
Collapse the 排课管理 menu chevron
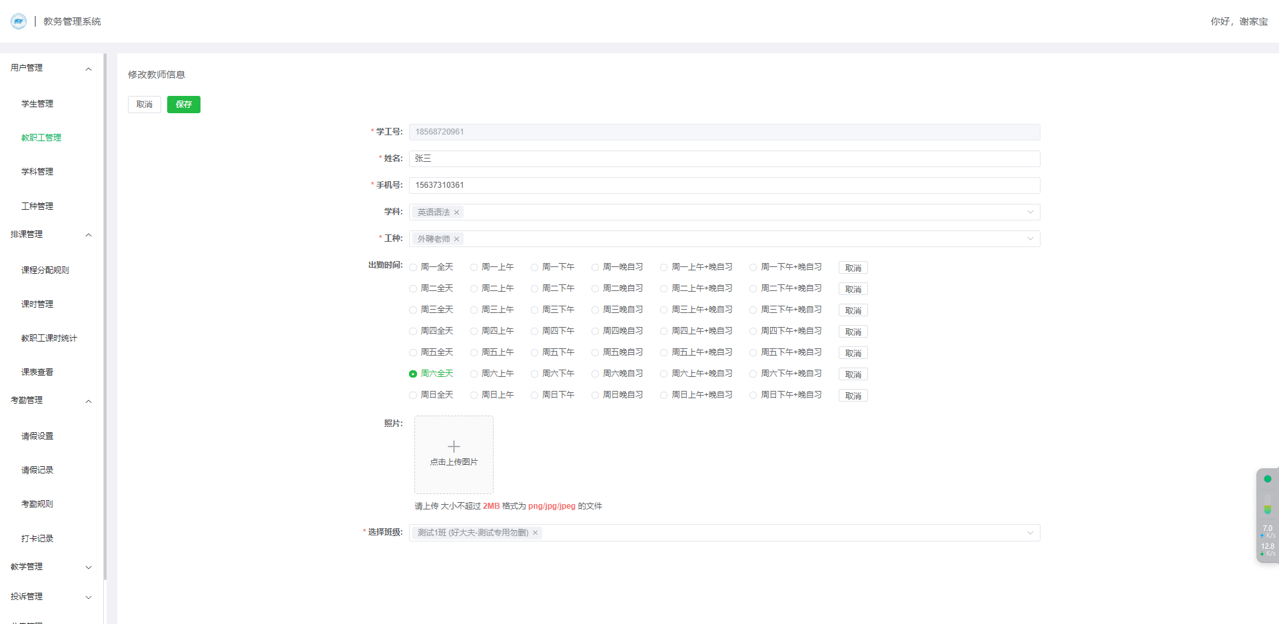pos(89,235)
